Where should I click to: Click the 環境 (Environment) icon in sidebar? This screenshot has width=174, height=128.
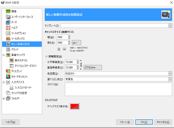(8, 11)
